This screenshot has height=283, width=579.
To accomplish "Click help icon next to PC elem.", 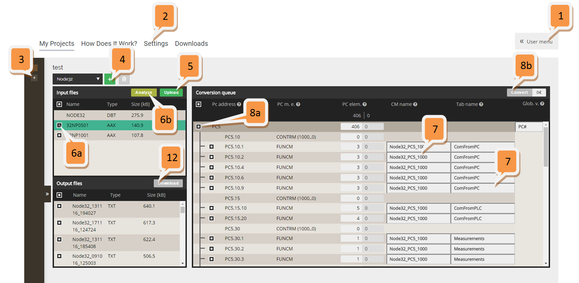I will 364,104.
